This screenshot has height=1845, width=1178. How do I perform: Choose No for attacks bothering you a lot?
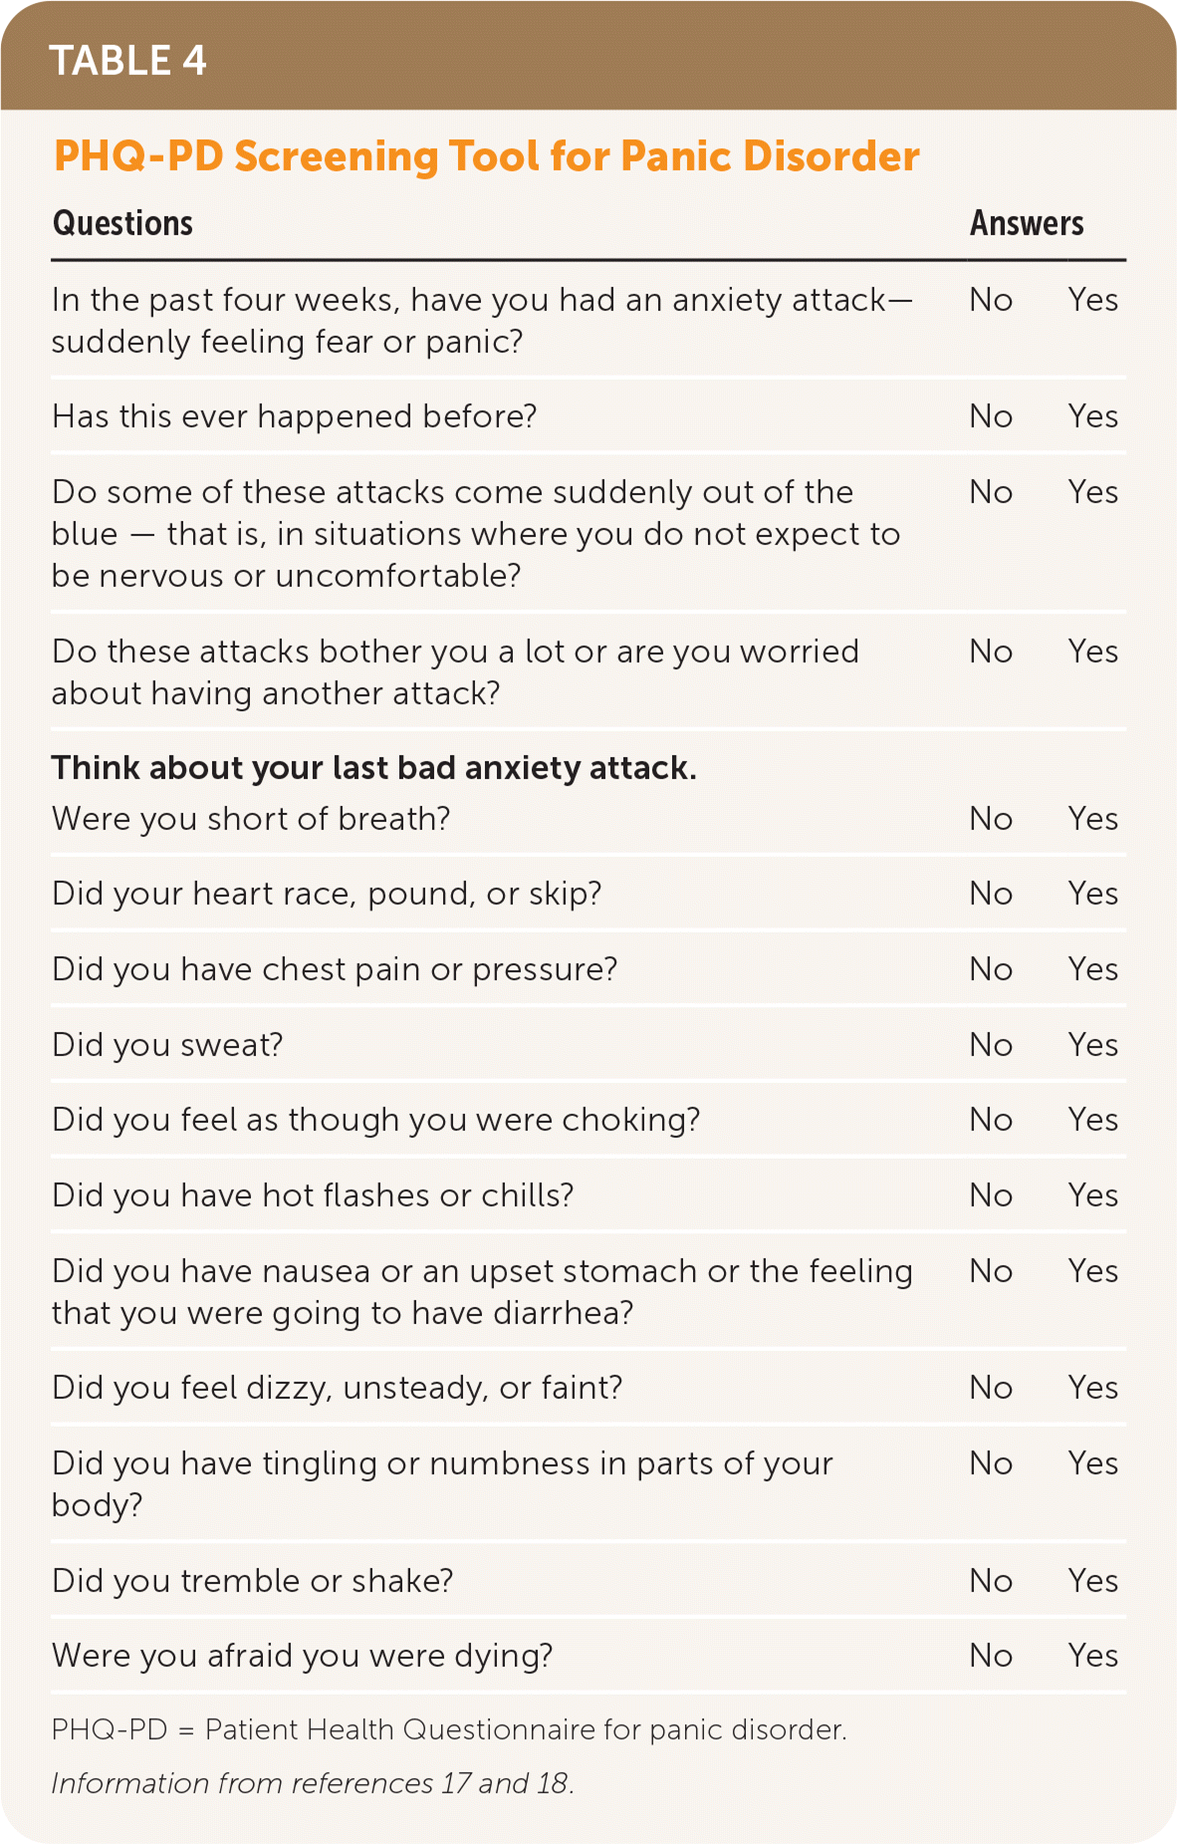tap(991, 652)
